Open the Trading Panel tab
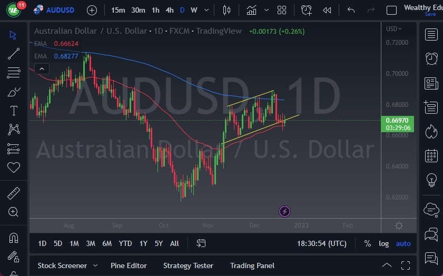This screenshot has width=443, height=276. point(252,265)
